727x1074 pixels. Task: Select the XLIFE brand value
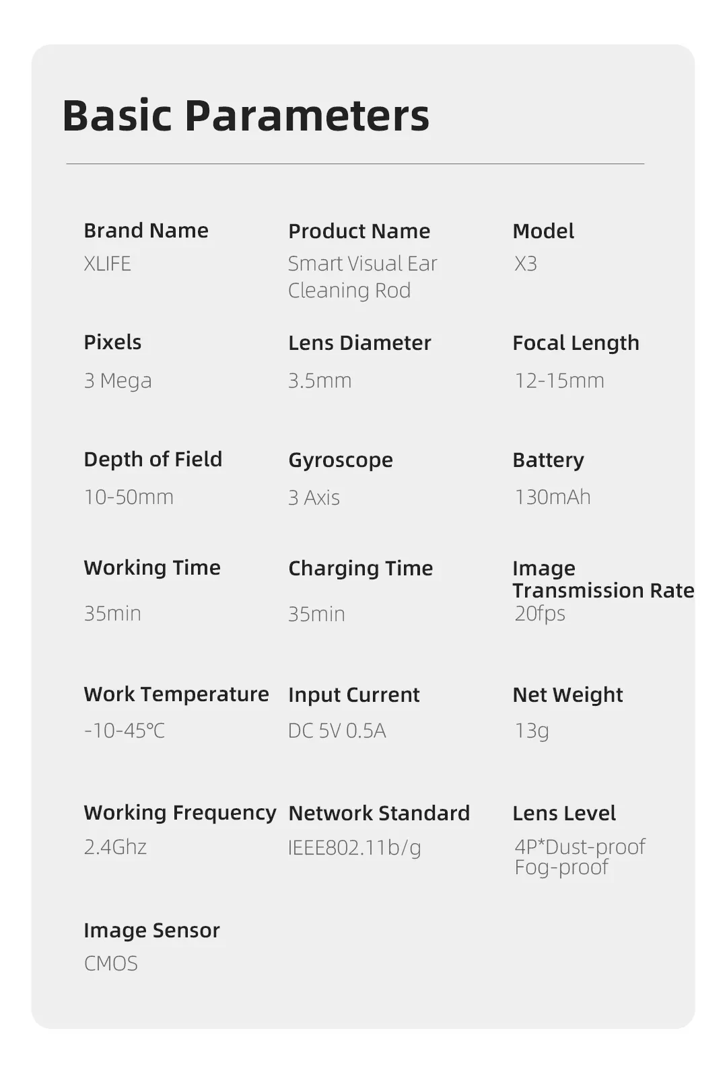click(108, 263)
